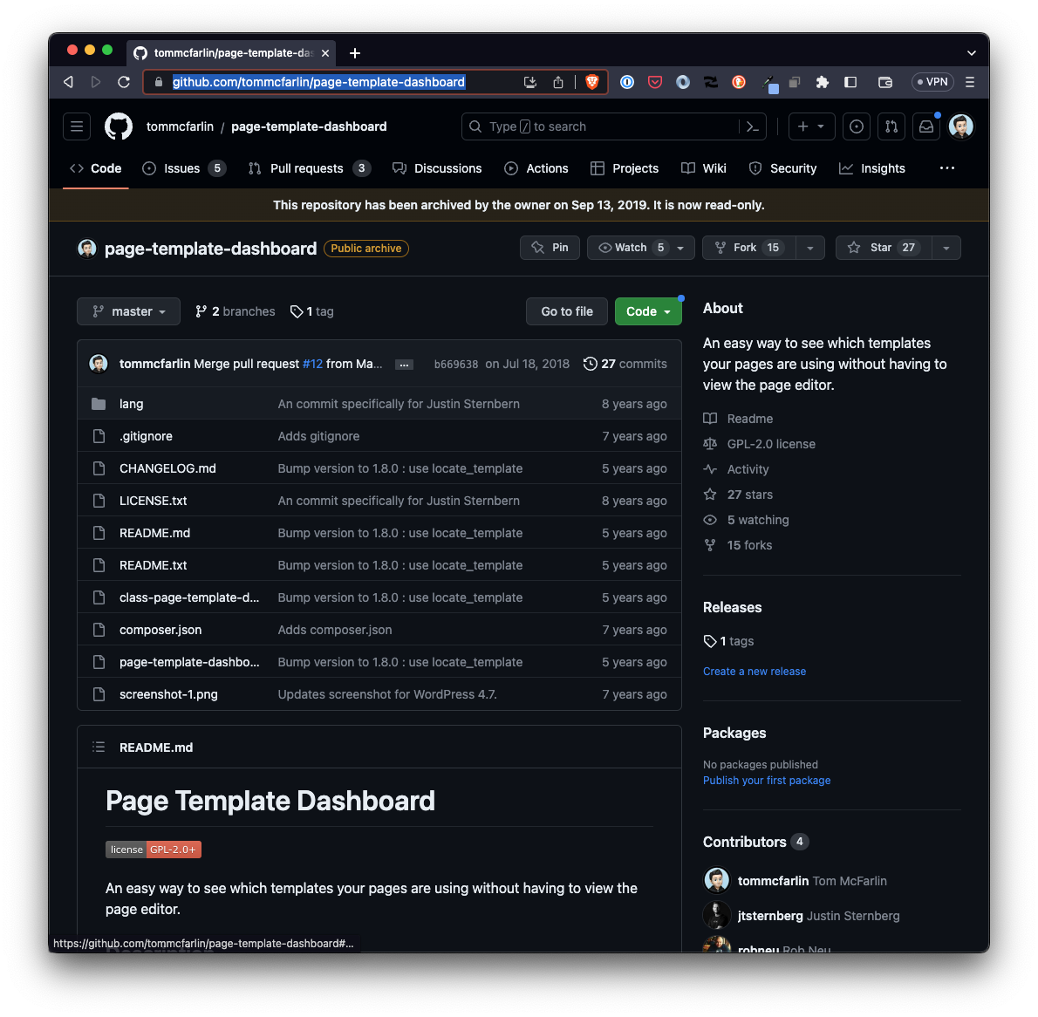
Task: Open the 1Password extension icon
Action: click(x=627, y=82)
